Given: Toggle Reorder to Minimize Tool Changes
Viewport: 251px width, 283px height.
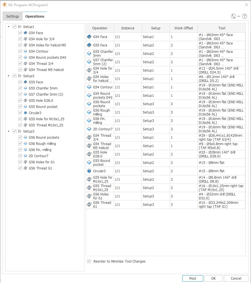Looking at the screenshot, I should click(x=89, y=261).
